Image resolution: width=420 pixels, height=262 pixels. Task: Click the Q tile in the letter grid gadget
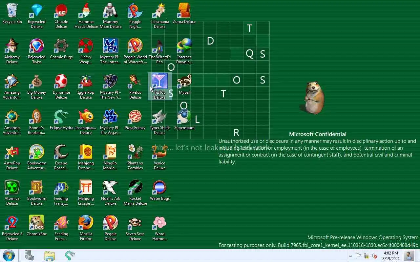[249, 54]
